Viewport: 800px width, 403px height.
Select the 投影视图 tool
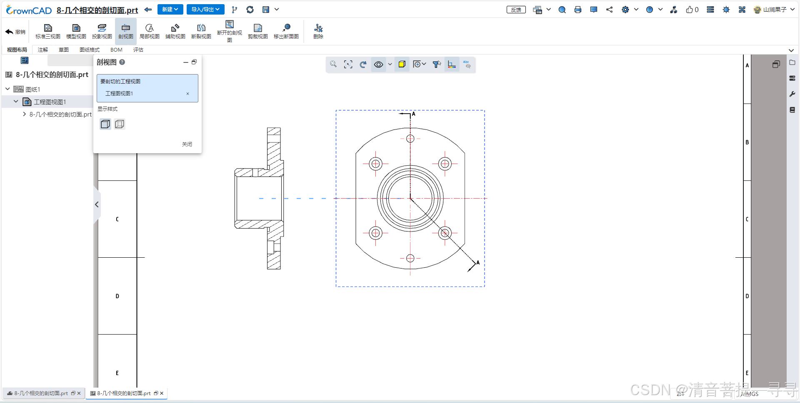(102, 31)
